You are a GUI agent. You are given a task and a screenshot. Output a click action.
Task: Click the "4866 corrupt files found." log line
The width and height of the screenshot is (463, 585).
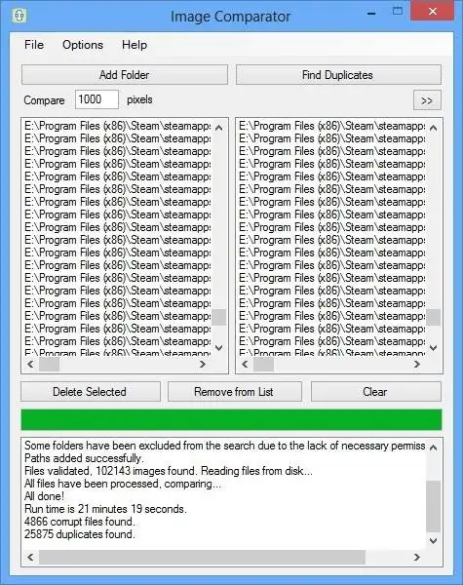[80, 522]
